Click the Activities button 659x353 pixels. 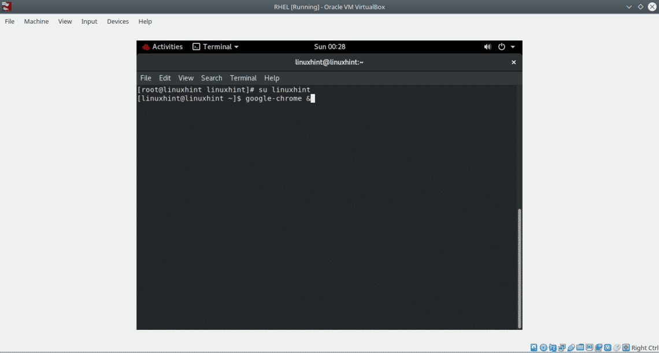pos(167,47)
